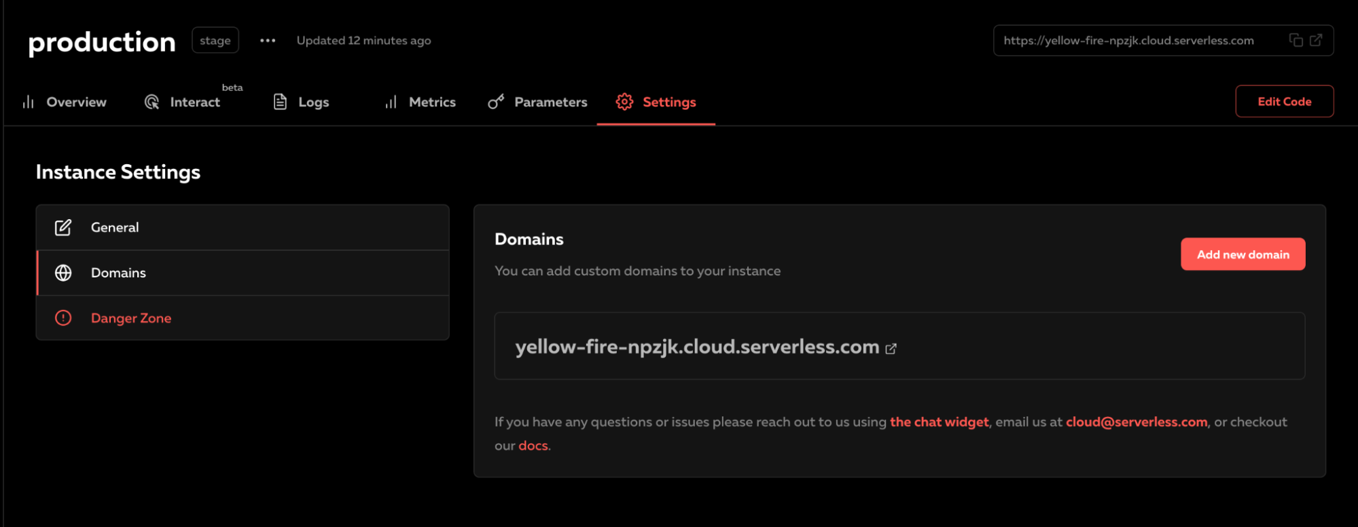Click the Danger Zone warning icon
1358x527 pixels.
click(63, 317)
